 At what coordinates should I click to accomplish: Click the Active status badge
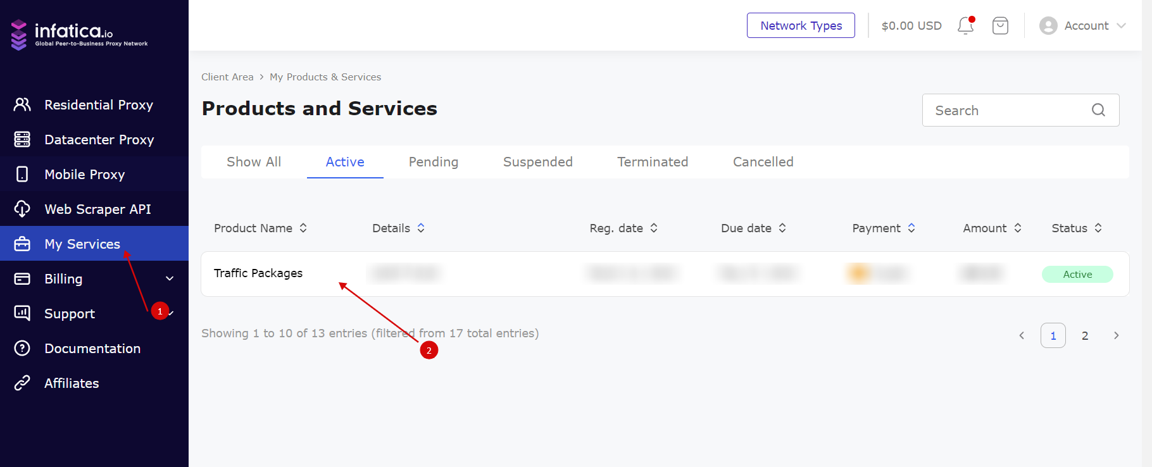[x=1077, y=274]
